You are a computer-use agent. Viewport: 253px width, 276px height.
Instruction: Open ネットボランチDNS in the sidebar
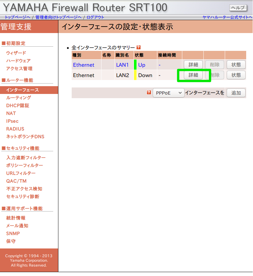pyautogui.click(x=25, y=137)
